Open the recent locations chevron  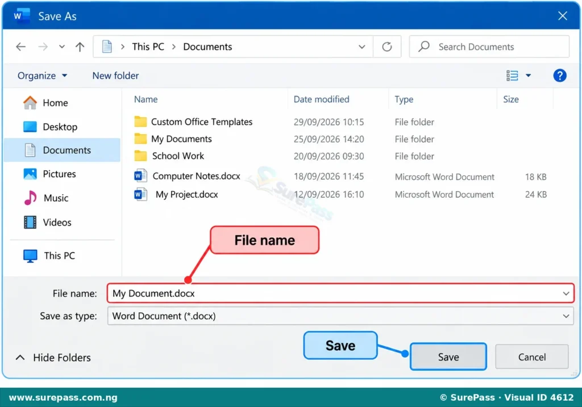tap(61, 47)
